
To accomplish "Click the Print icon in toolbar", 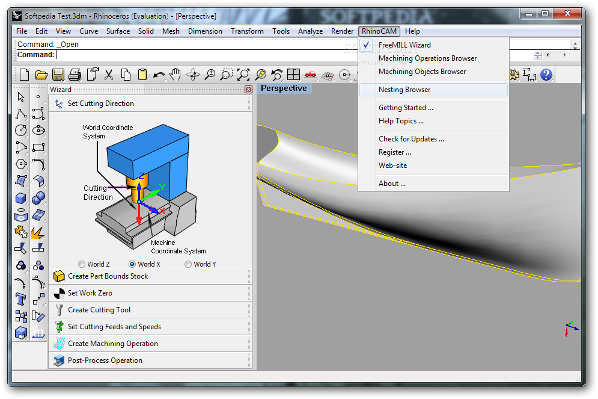I will [x=75, y=75].
